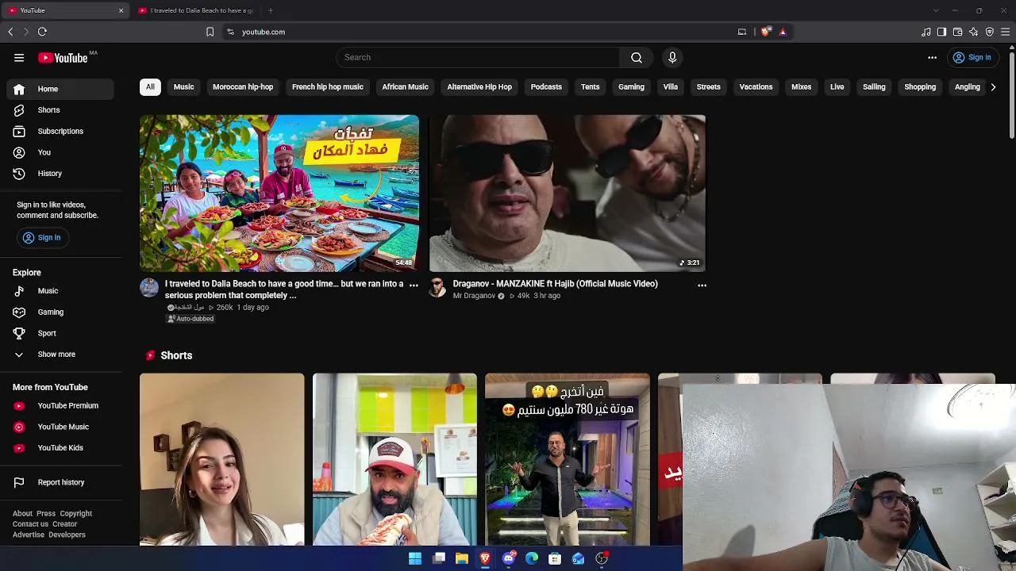Select the Moroccan hip-hop chip

(x=243, y=87)
